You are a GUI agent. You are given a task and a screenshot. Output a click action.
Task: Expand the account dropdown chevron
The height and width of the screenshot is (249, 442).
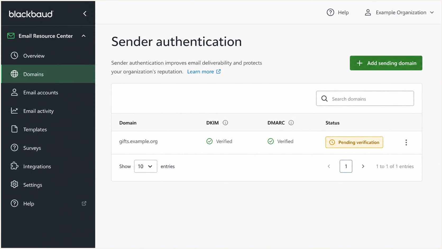(432, 12)
